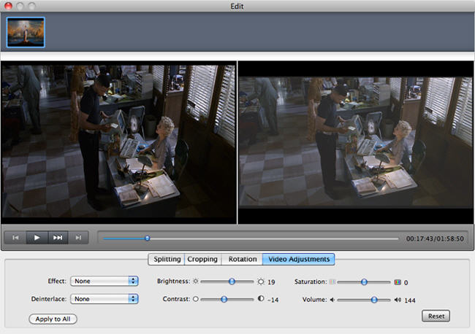This screenshot has height=334, width=475.
Task: Click the Volume slider handle
Action: pos(374,300)
